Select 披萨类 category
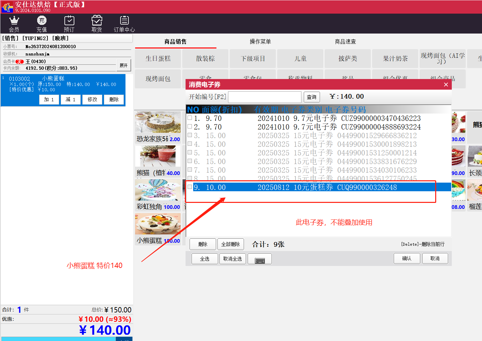The height and width of the screenshot is (341, 482). 348,58
